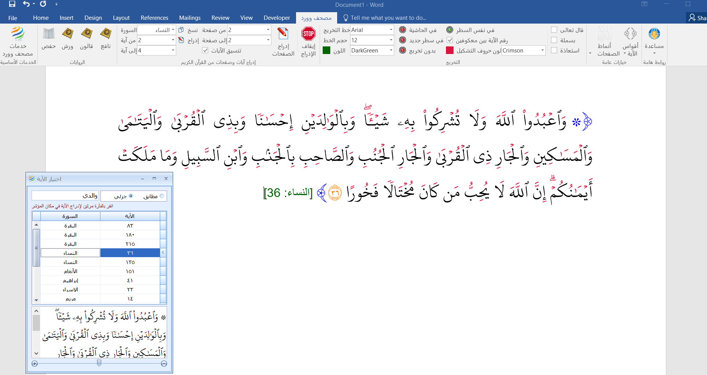Click the إدراج الصفحات insert pages icon
Image resolution: width=707 pixels, height=375 pixels.
283,33
